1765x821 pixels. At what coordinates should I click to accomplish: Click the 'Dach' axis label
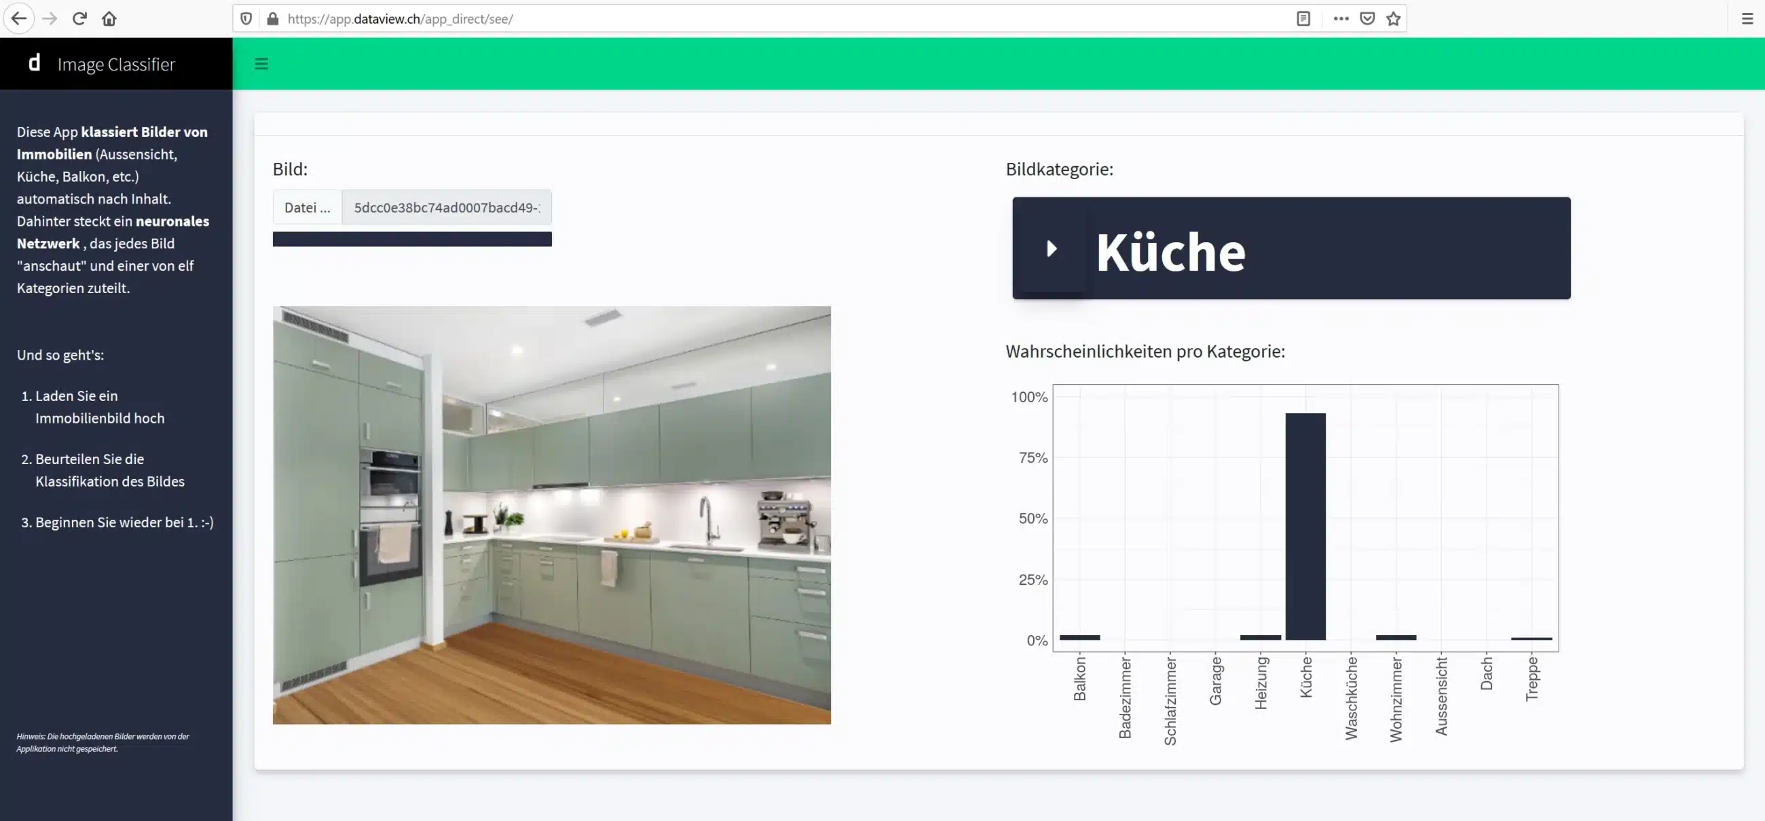[1486, 673]
